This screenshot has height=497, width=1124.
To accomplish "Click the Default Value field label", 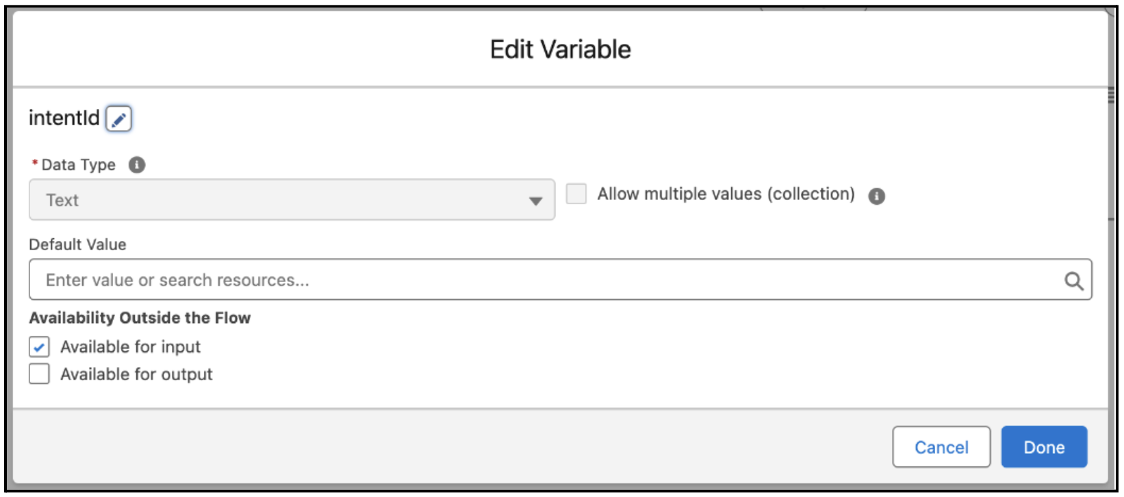I will pyautogui.click(x=77, y=244).
